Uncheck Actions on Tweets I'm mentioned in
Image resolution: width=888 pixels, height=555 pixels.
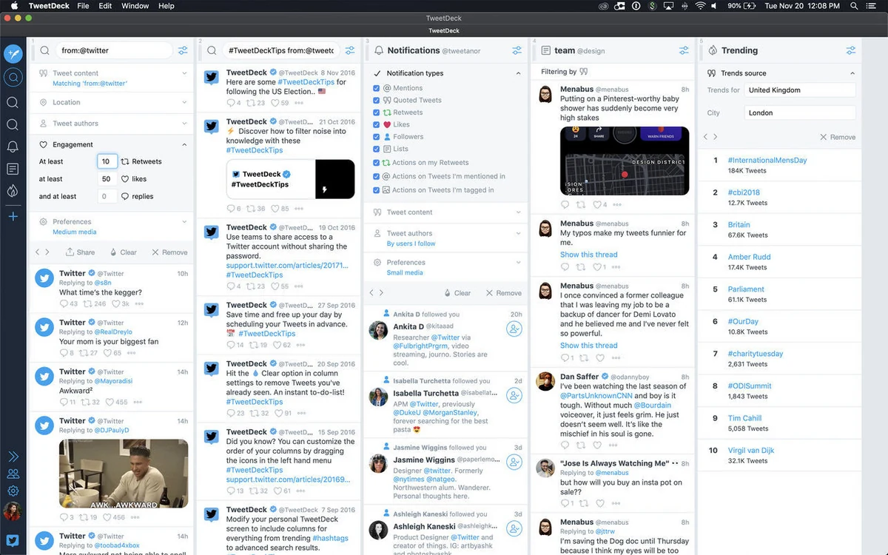point(377,176)
